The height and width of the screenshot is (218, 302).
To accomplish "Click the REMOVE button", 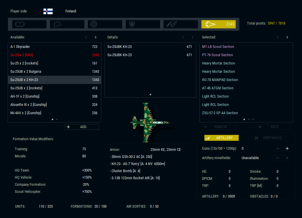I will click(x=219, y=127).
